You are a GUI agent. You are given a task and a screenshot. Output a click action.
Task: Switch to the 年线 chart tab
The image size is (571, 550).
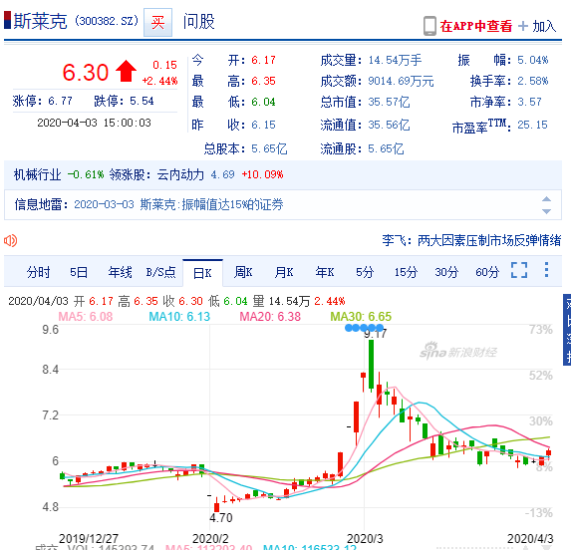[120, 272]
